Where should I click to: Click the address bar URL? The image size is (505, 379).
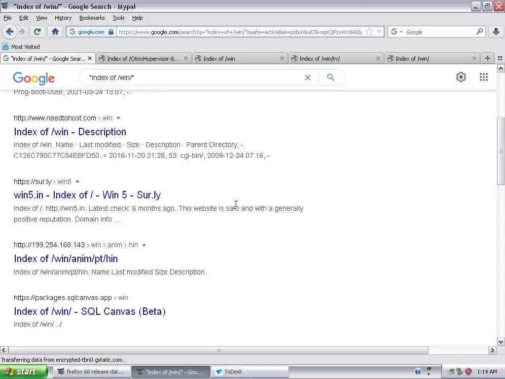[x=240, y=32]
